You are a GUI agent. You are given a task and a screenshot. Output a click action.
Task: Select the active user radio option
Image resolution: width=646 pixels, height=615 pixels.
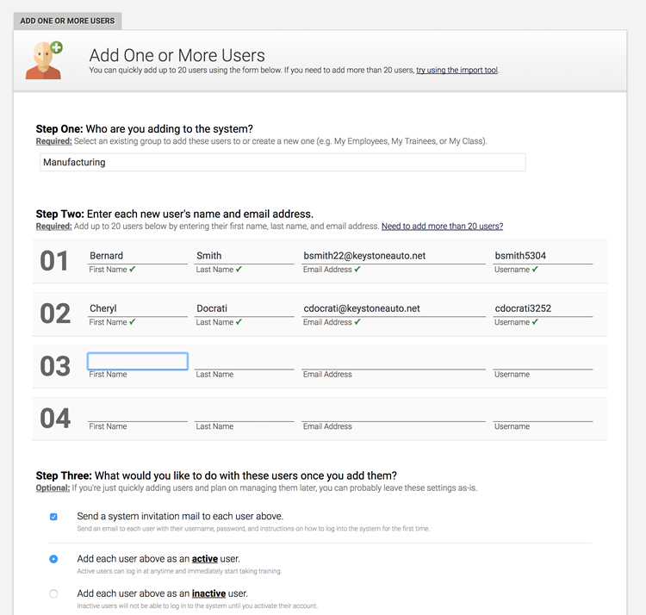[53, 559]
